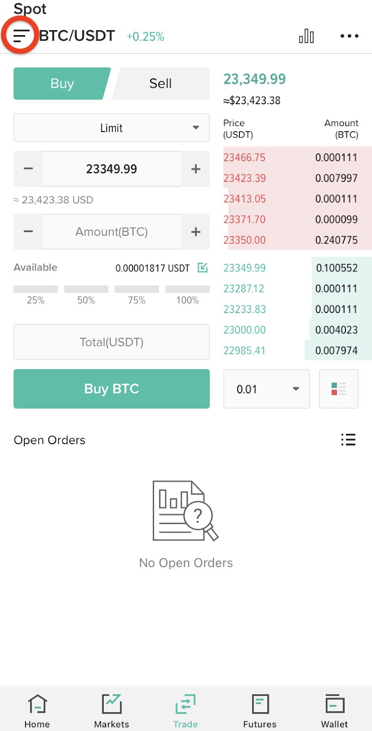Select the Buy side toggle
Screen dimensions: 372x731
(62, 84)
